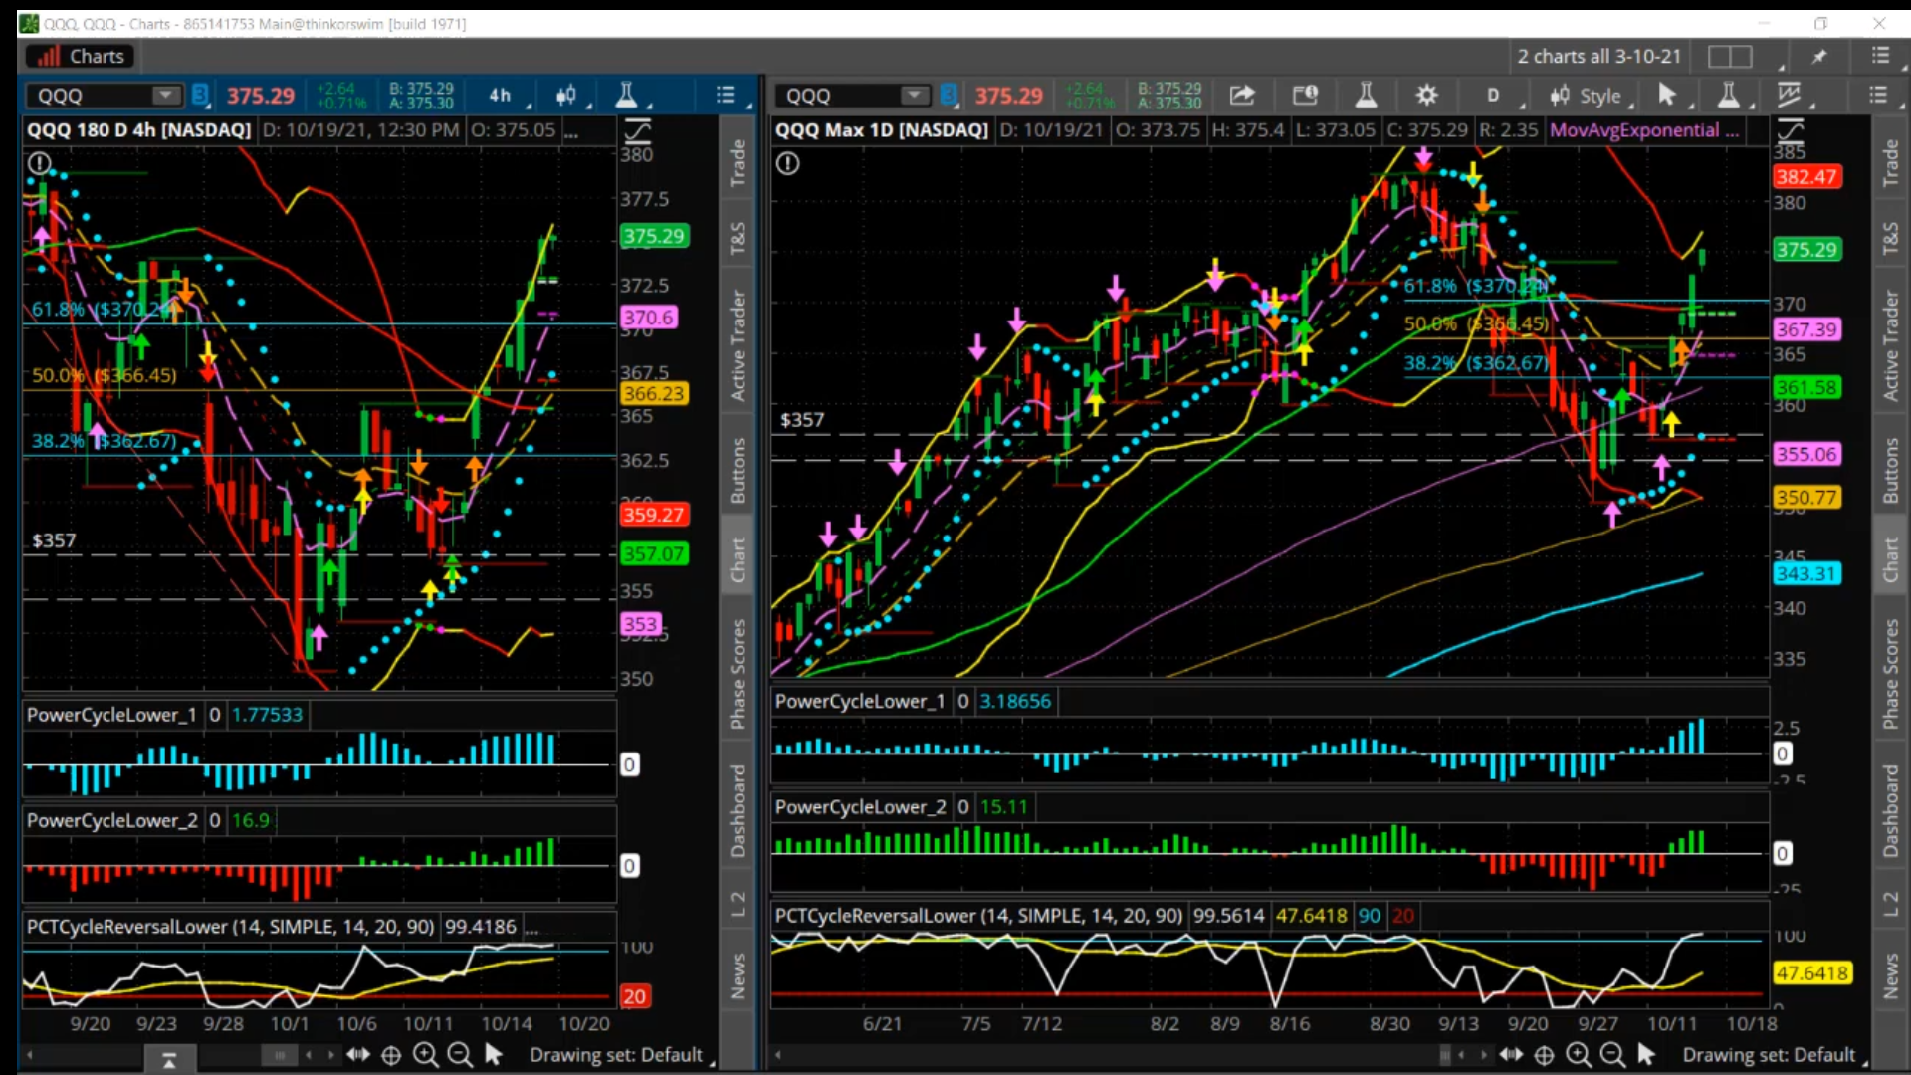Toggle the right chart price axis scale icon

tap(1790, 130)
